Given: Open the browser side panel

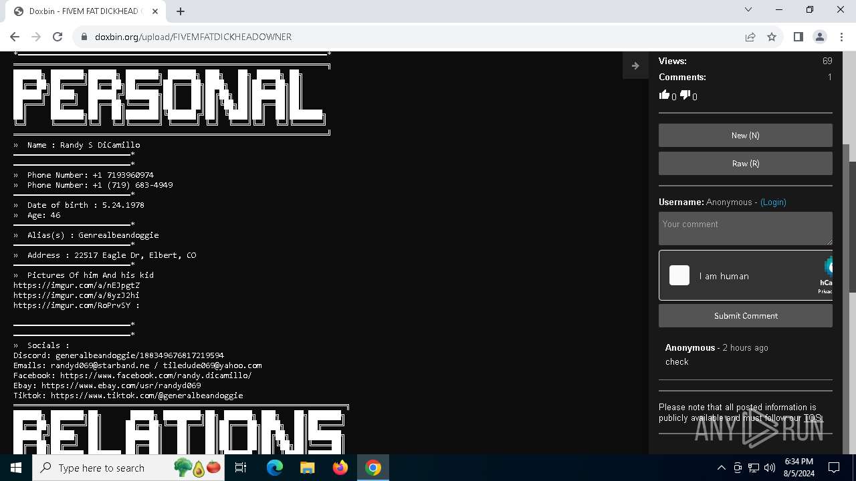Looking at the screenshot, I should [798, 37].
